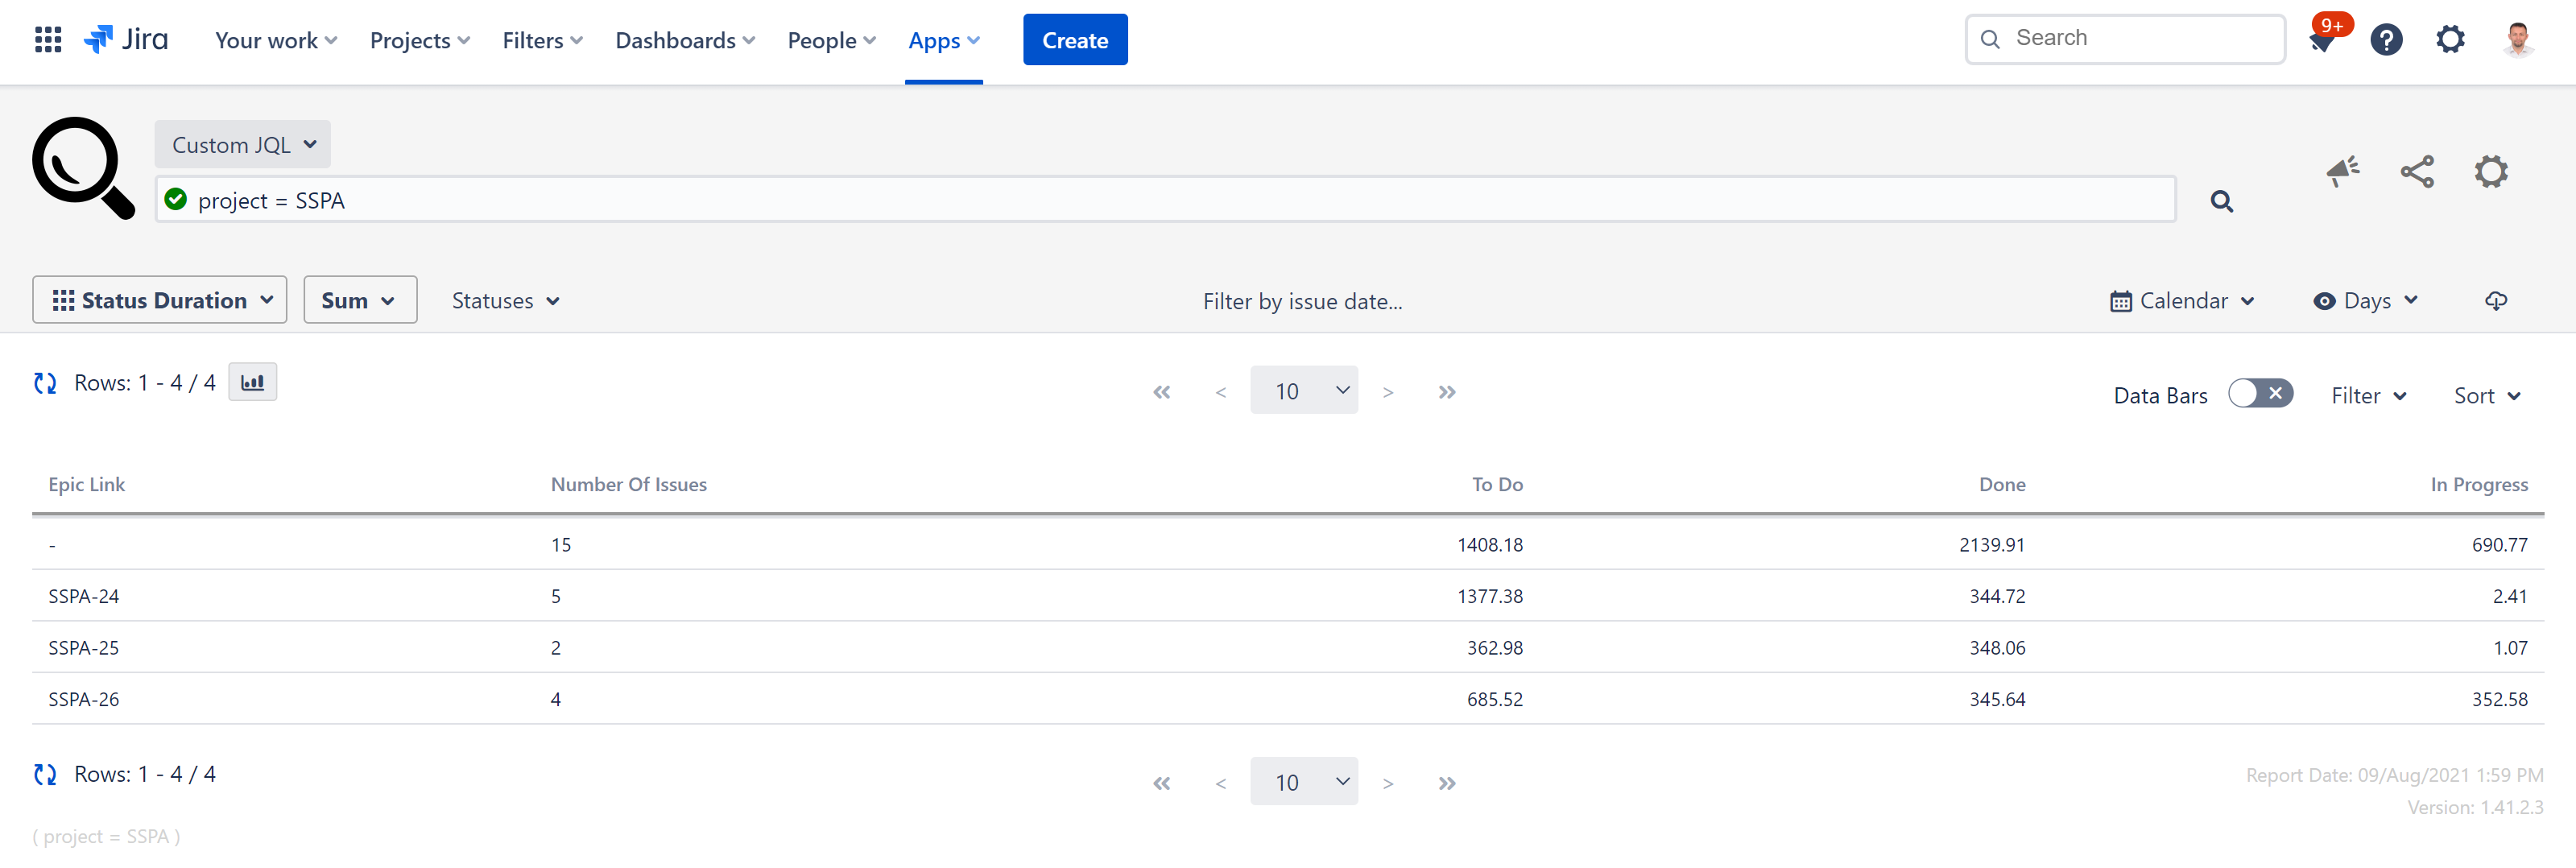Go to last page in top pagination

point(1446,392)
